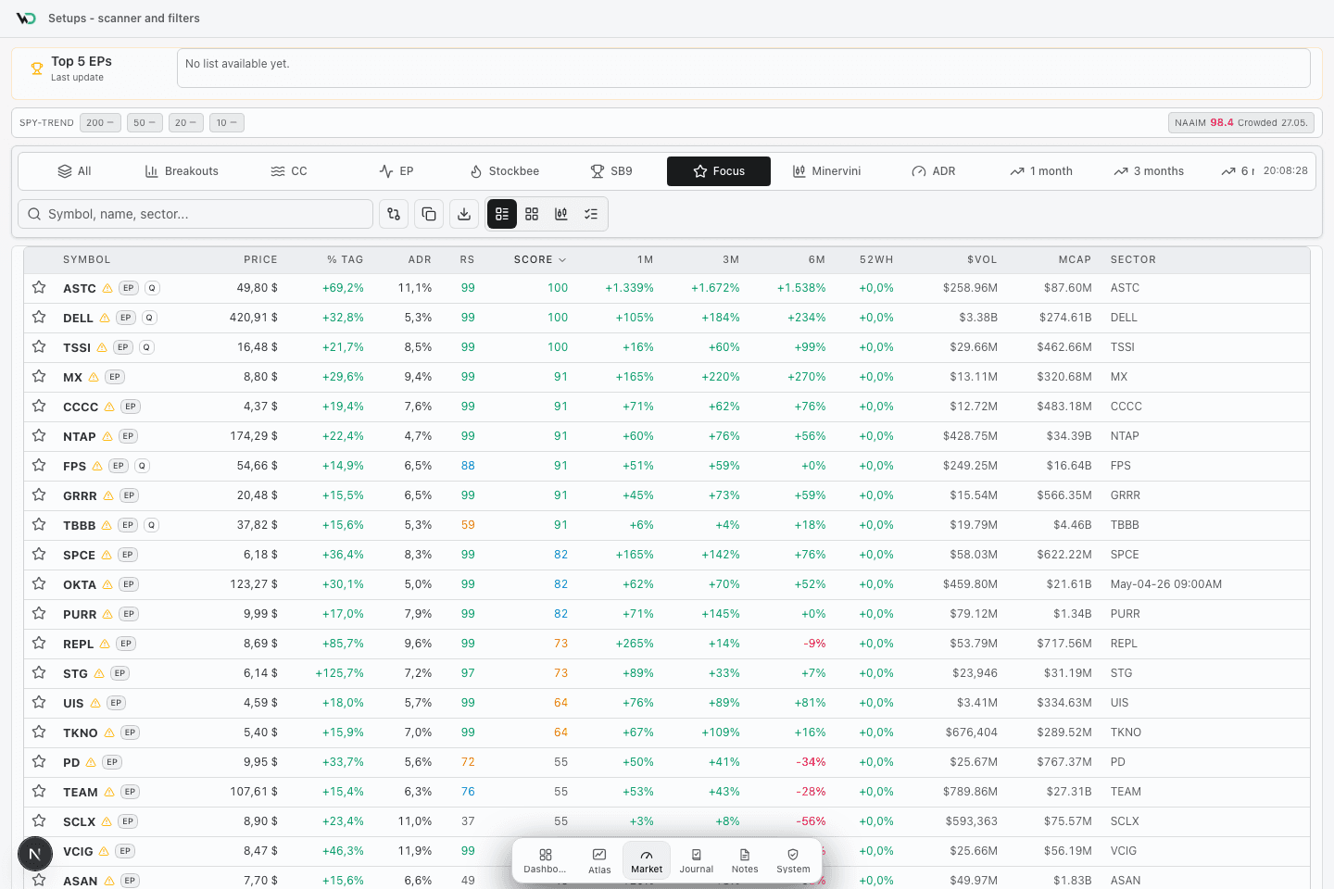
Task: Click the EP badge on SPCE row
Action: coord(128,555)
